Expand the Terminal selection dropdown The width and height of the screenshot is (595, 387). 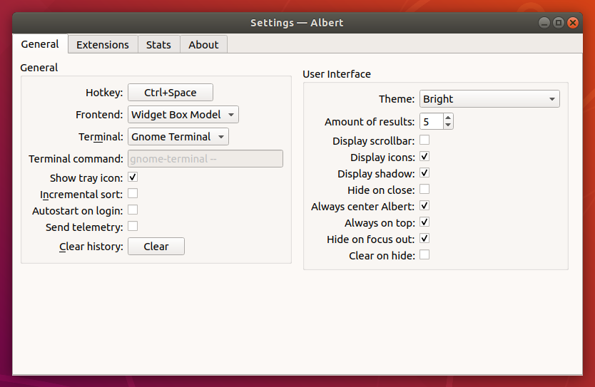click(178, 137)
